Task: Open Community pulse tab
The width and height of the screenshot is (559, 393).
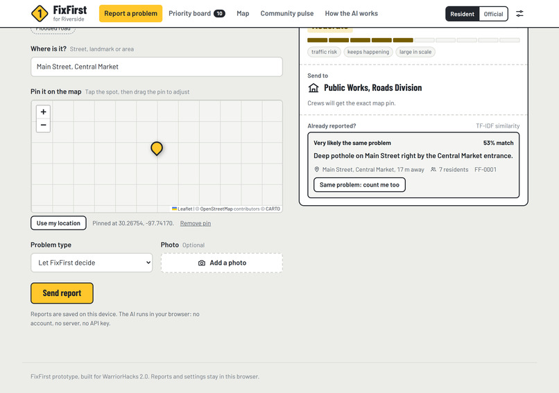Action: pos(287,14)
